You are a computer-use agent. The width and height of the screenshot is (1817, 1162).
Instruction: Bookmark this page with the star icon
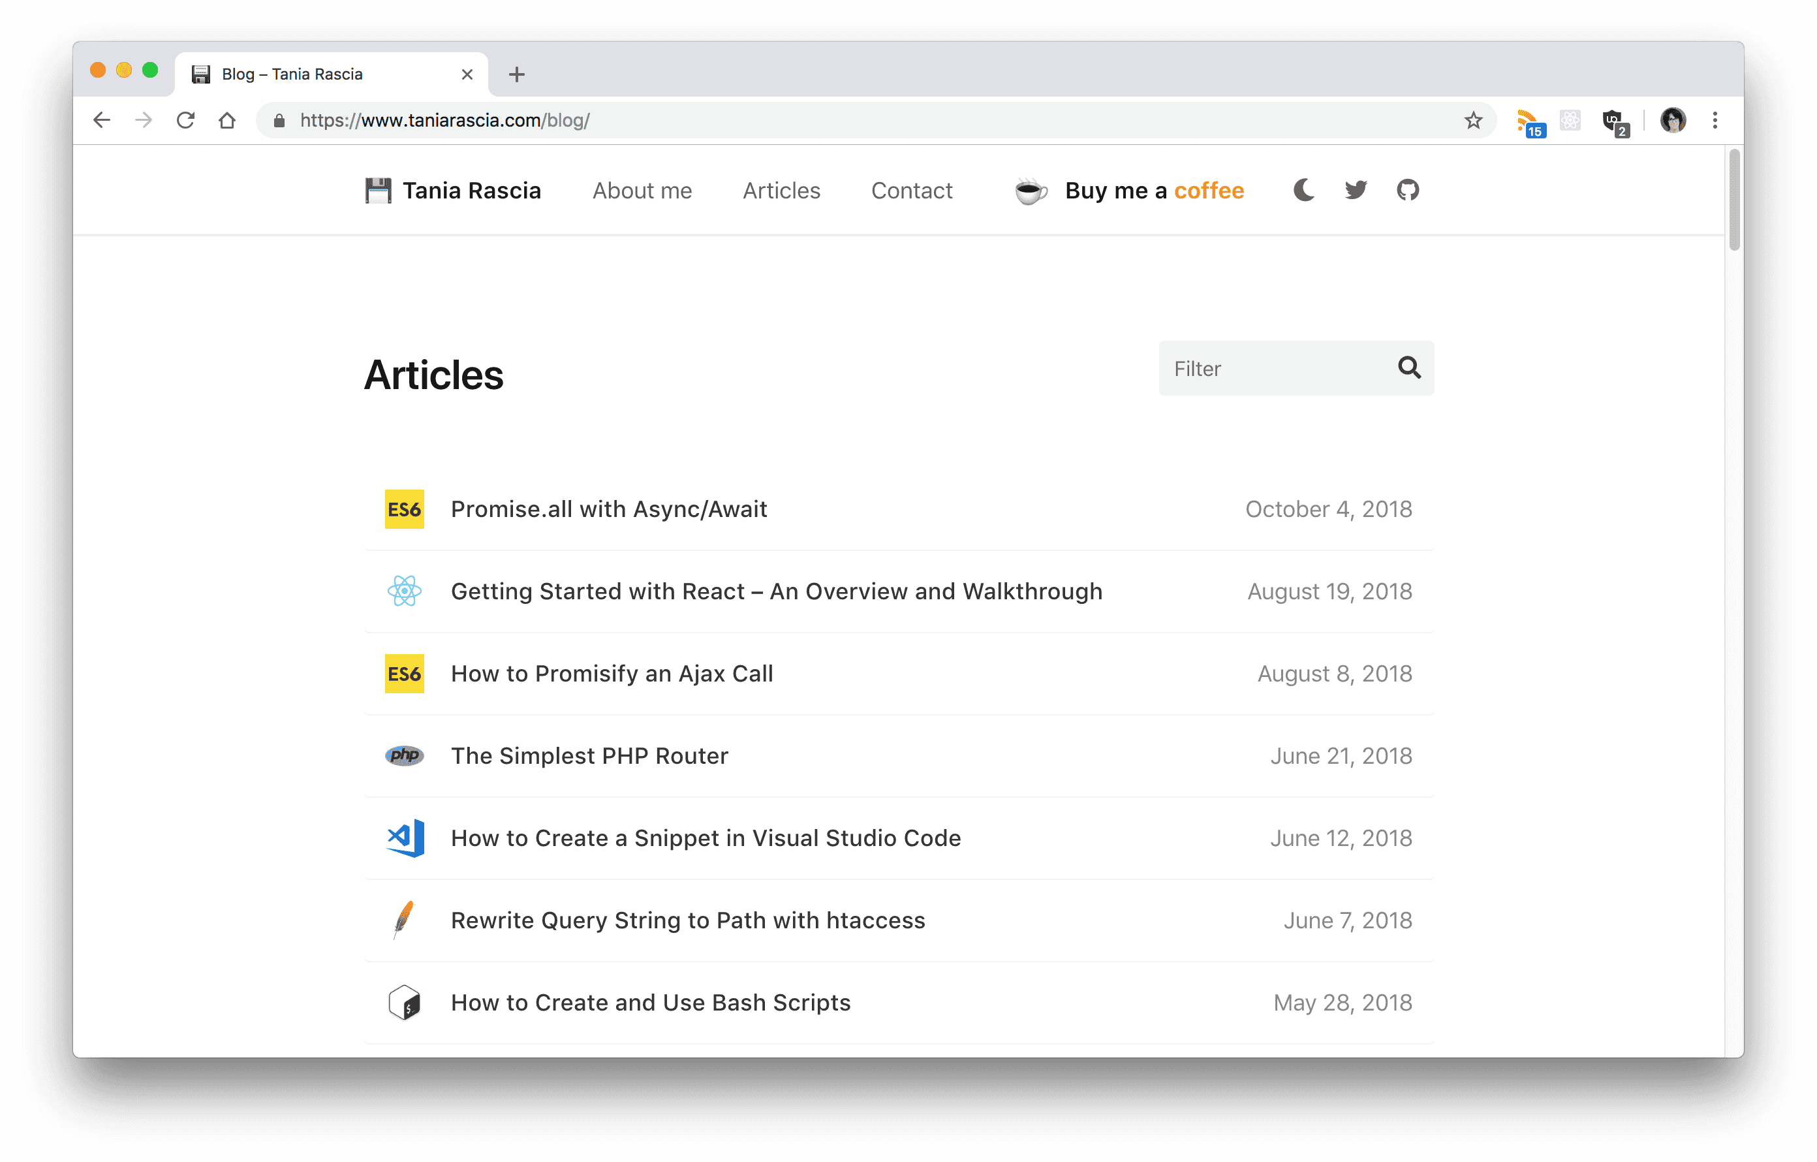point(1473,120)
